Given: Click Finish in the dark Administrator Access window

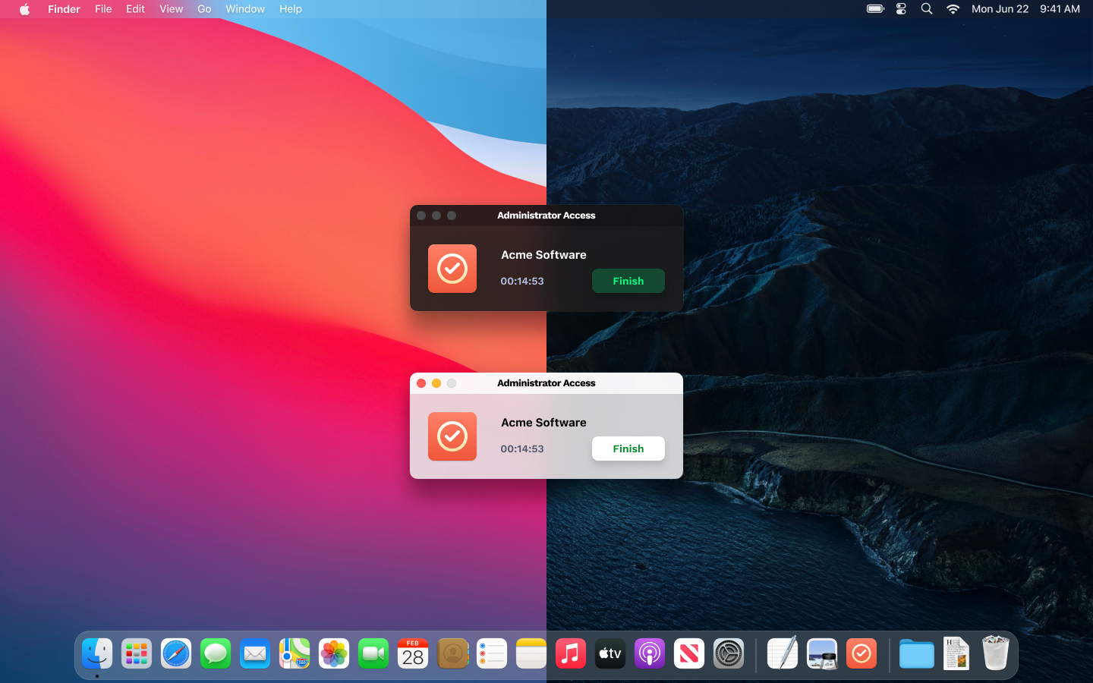Looking at the screenshot, I should coord(628,281).
